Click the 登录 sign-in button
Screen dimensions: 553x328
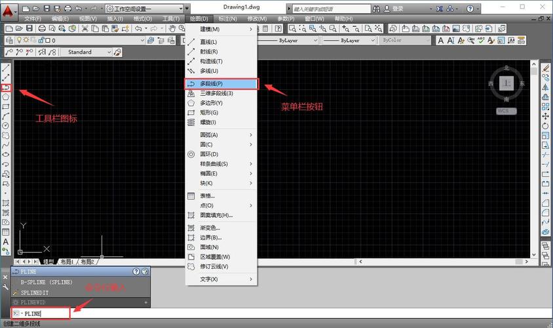(398, 9)
